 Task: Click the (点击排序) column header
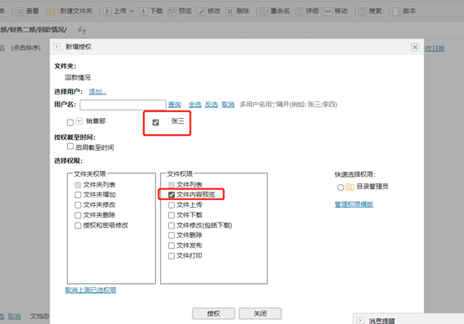click(x=26, y=48)
